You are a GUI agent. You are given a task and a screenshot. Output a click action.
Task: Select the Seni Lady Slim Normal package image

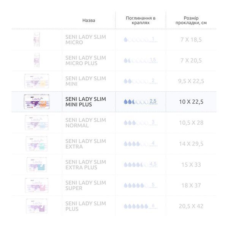point(36,123)
